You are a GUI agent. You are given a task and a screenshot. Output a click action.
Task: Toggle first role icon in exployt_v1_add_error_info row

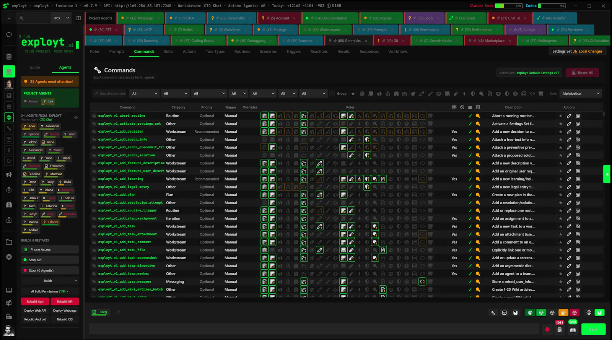point(264,140)
